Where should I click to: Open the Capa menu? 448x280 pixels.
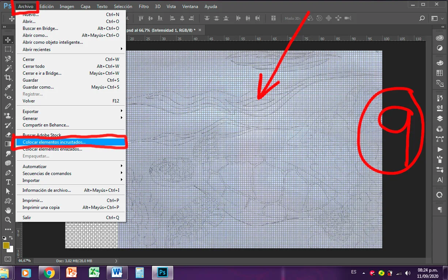click(86, 7)
